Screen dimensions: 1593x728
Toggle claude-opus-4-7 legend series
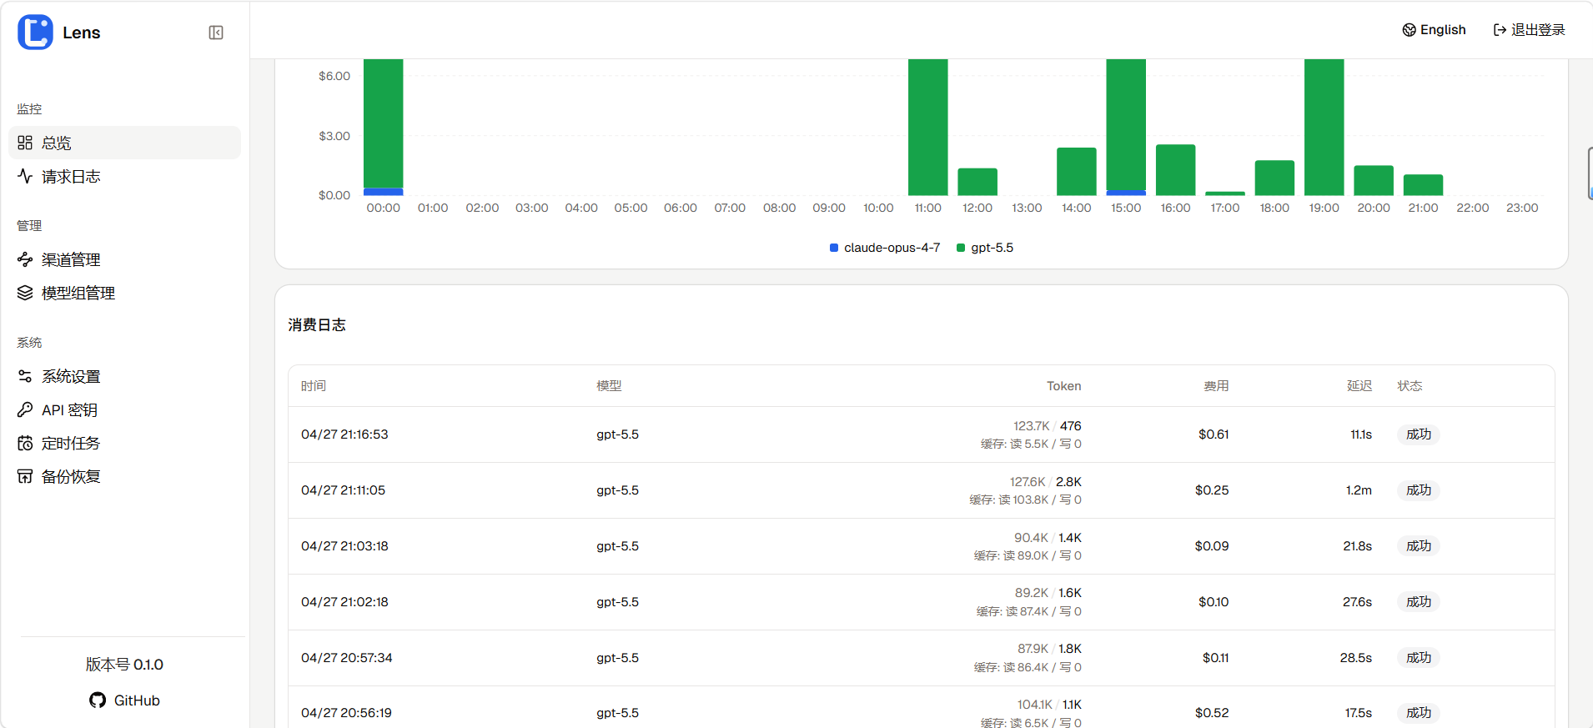(884, 248)
